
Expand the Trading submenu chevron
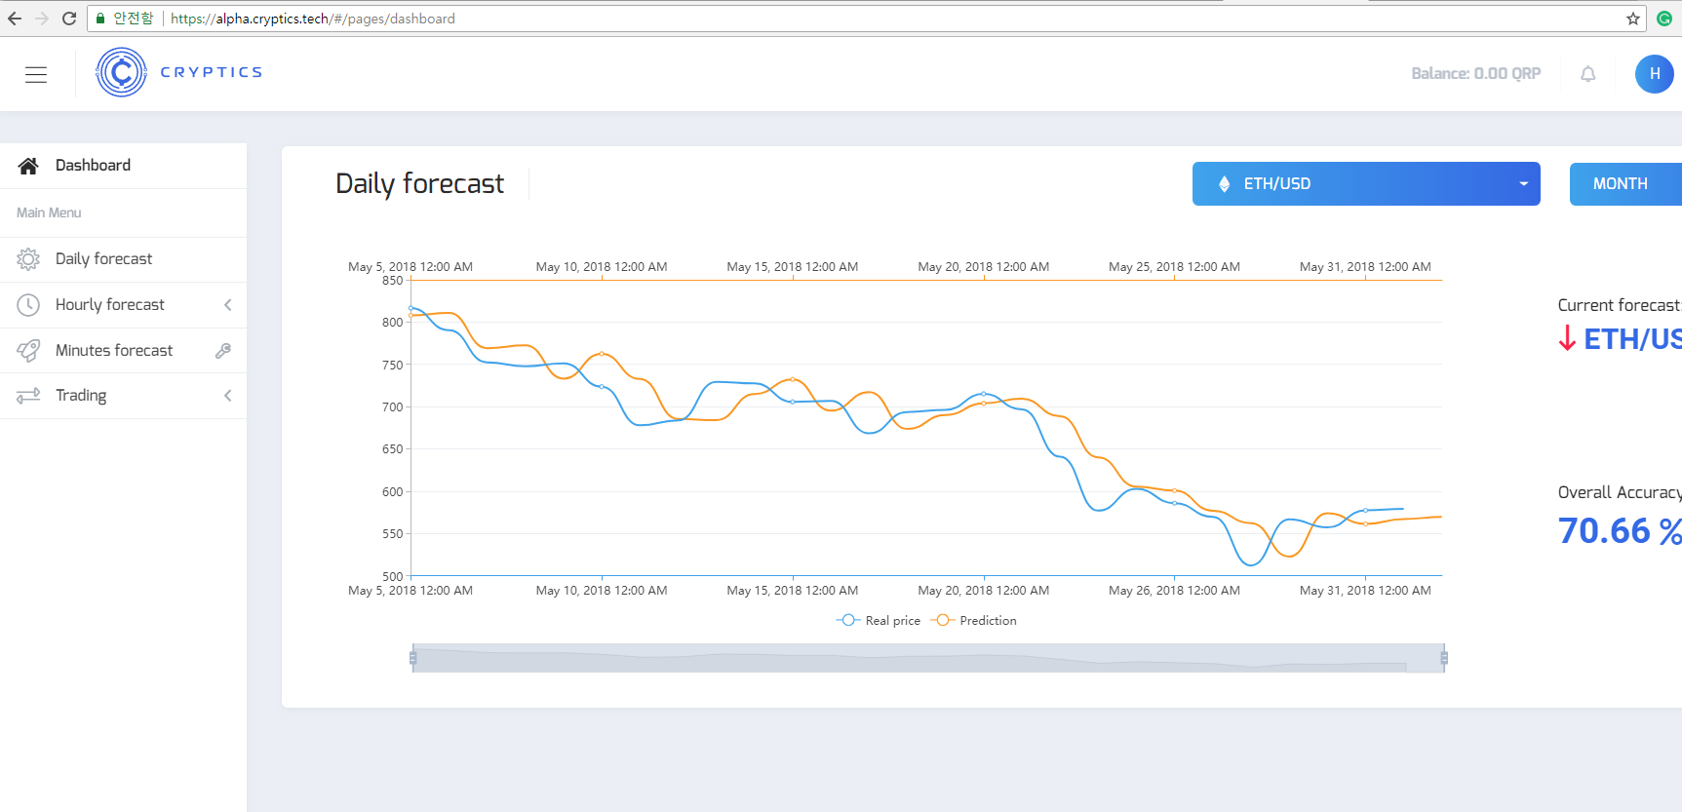(228, 396)
